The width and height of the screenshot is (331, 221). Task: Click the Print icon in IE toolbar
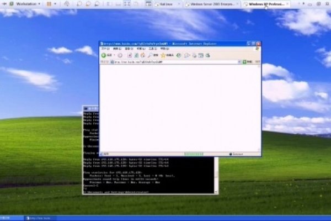click(x=194, y=56)
